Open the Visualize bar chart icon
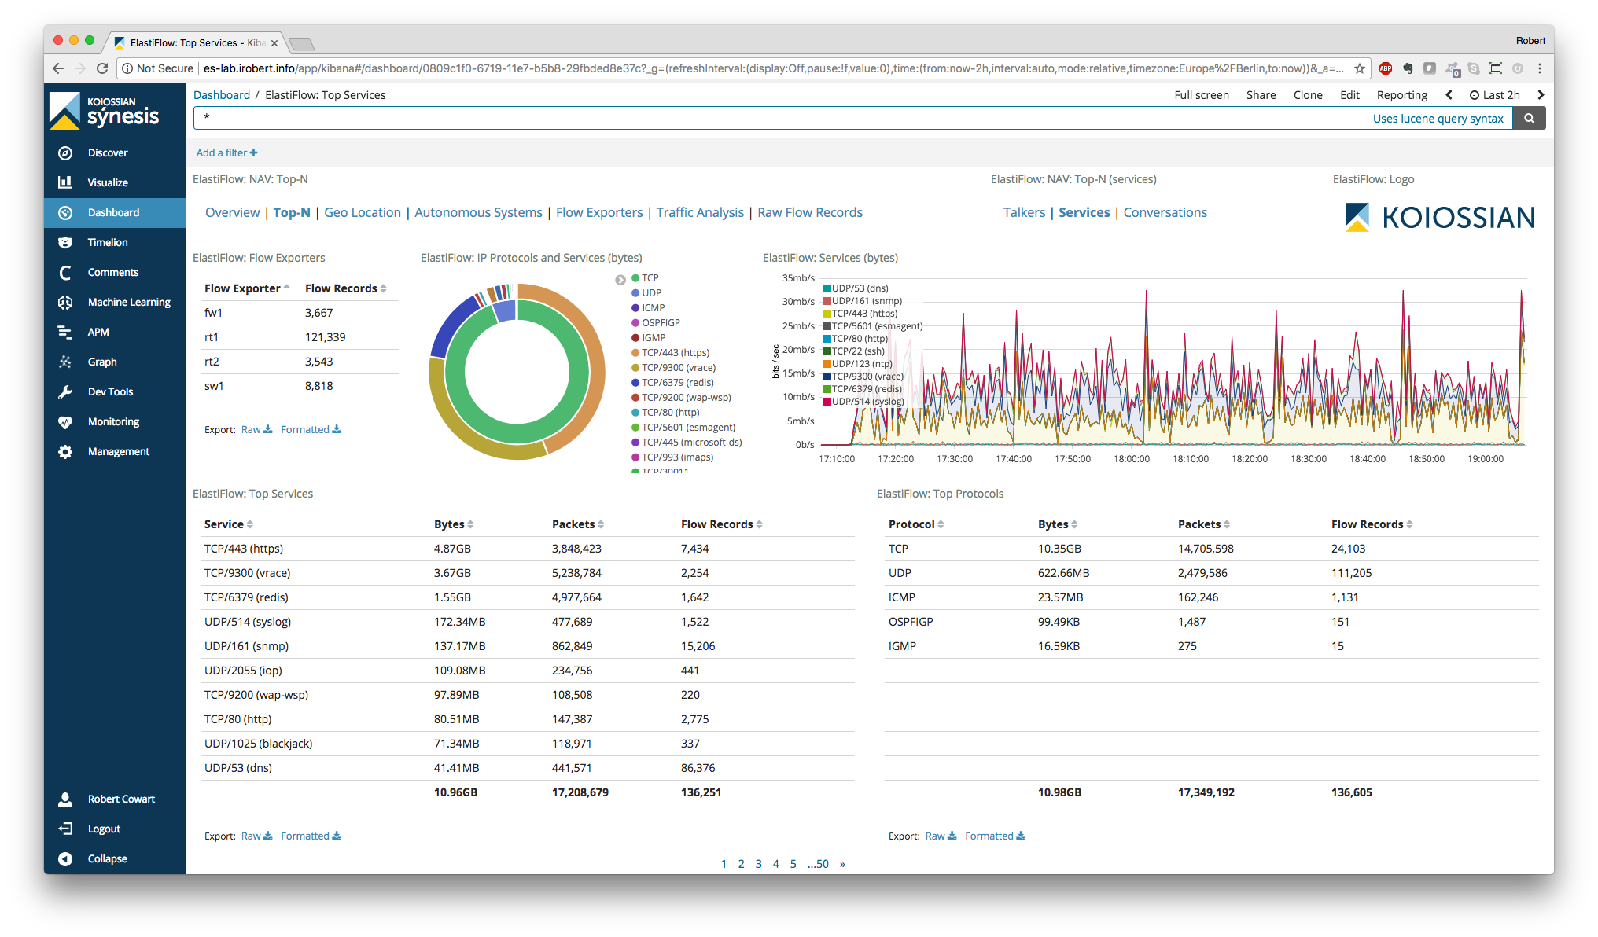The height and width of the screenshot is (937, 1598). [x=65, y=182]
